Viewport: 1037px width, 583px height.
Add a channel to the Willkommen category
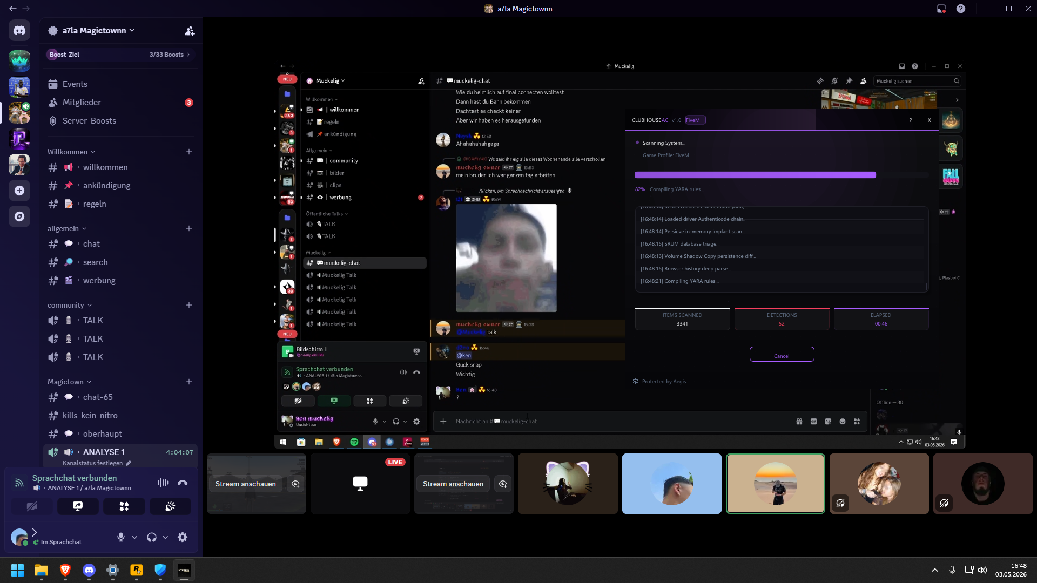coord(189,152)
